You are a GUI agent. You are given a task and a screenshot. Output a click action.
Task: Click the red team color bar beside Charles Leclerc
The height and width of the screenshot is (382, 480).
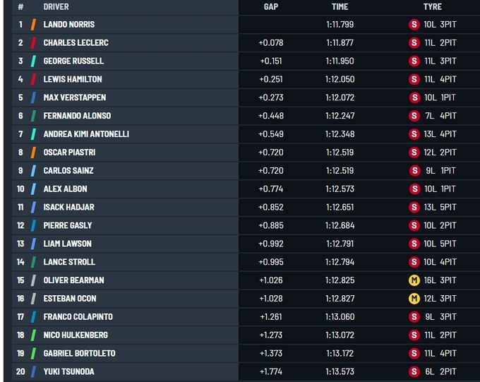click(33, 43)
